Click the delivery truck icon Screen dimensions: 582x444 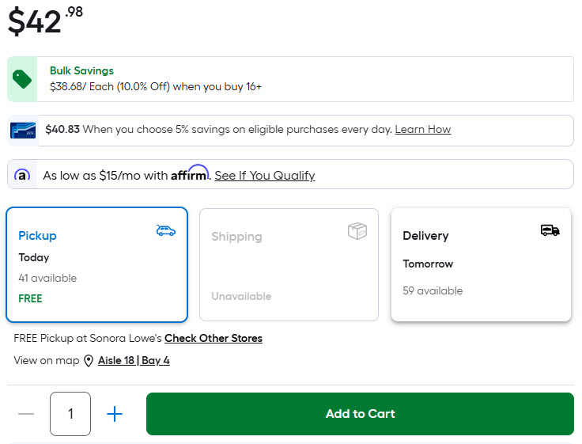coord(550,230)
